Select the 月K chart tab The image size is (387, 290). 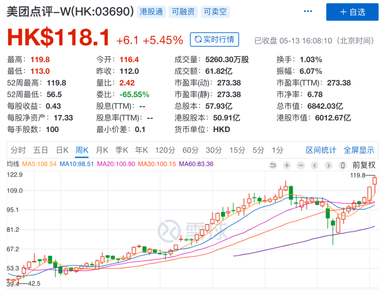pyautogui.click(x=102, y=150)
